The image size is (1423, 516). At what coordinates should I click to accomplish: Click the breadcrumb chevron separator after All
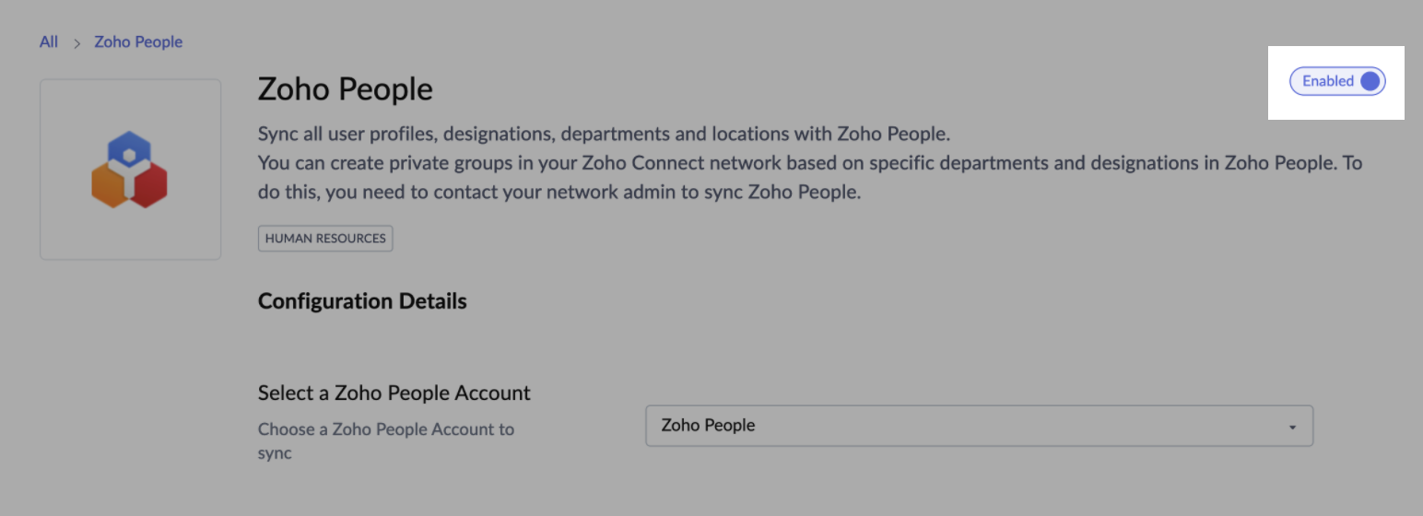coord(77,43)
